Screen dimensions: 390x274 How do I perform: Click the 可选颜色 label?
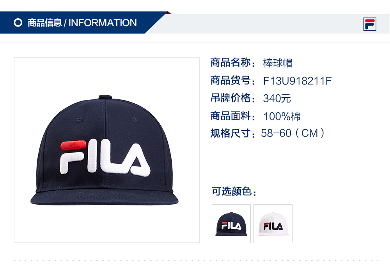point(234,191)
